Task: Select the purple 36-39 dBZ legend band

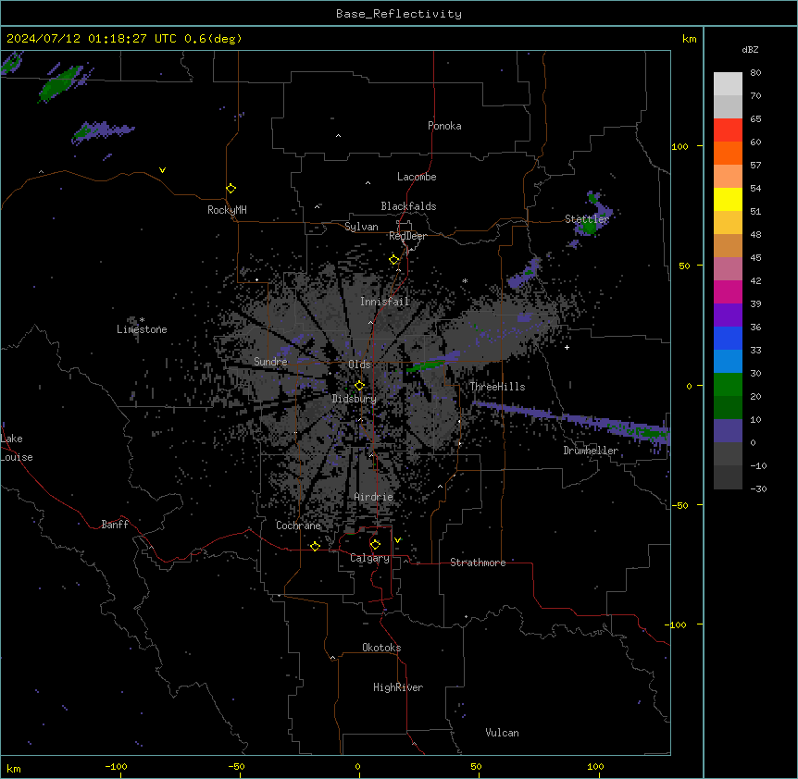Action: coord(728,315)
